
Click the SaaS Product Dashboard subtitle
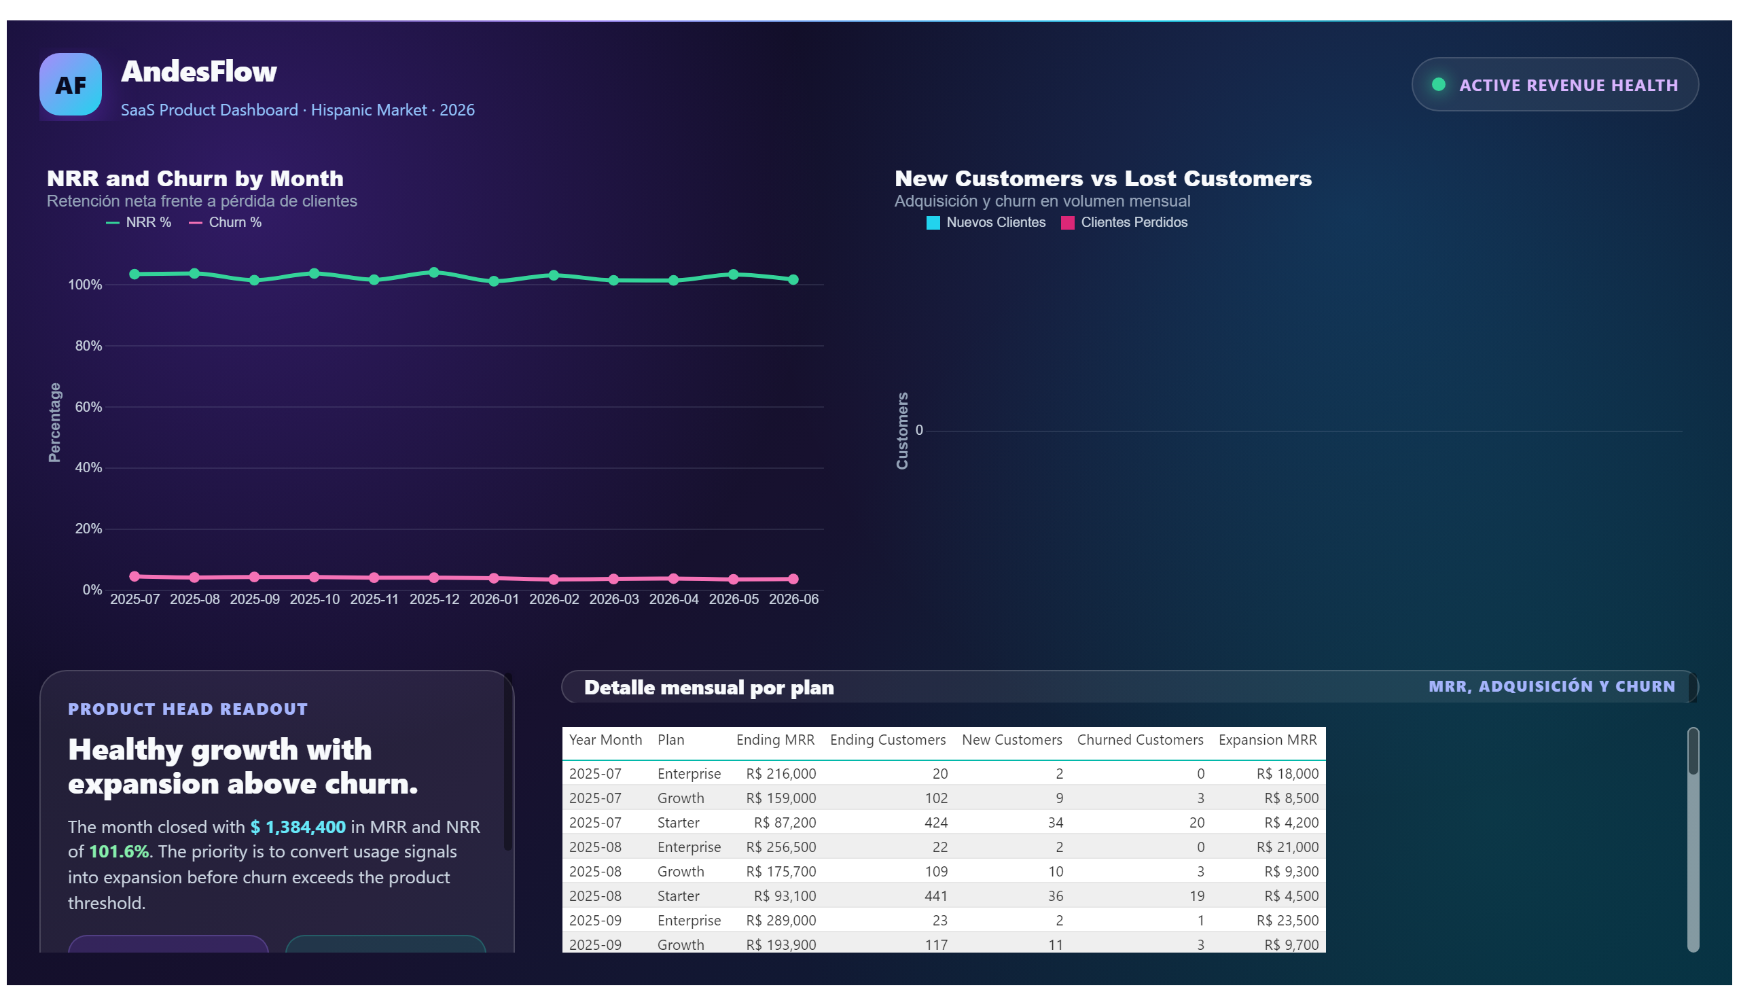[298, 109]
